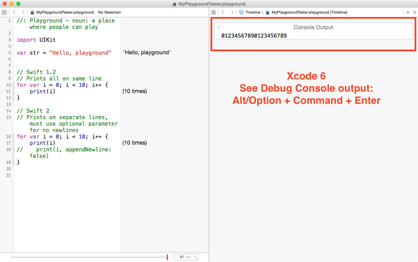418x262 pixels.
Task: Close the playground window with red button
Action: click(x=5, y=4)
